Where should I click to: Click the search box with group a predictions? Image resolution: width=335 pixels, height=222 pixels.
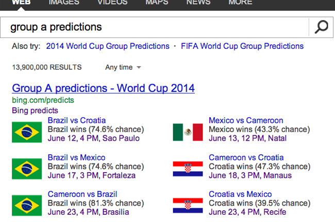(x=155, y=27)
